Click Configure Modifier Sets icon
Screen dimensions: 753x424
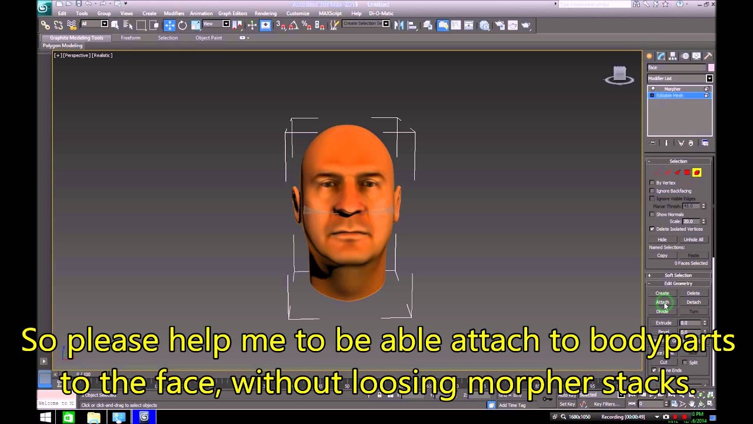click(x=705, y=143)
